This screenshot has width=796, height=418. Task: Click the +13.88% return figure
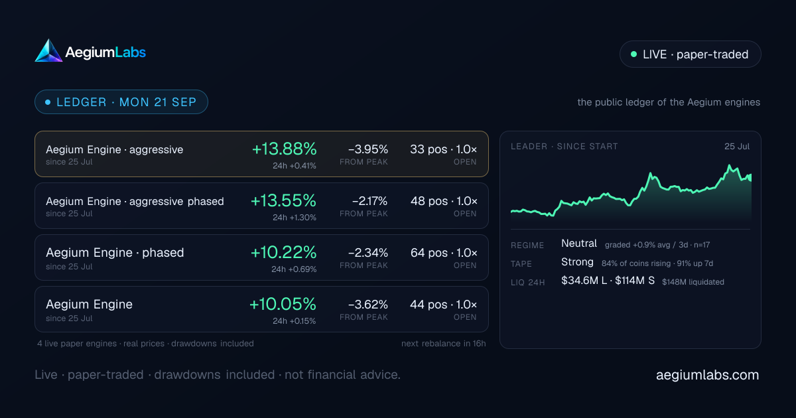tap(284, 149)
